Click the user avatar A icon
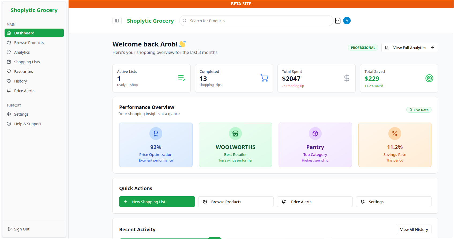This screenshot has height=239, width=454. tap(347, 21)
